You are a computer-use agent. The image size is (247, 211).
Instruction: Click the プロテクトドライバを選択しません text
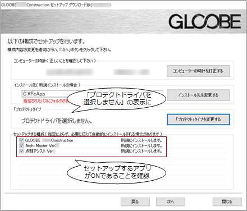pyautogui.click(x=57, y=121)
